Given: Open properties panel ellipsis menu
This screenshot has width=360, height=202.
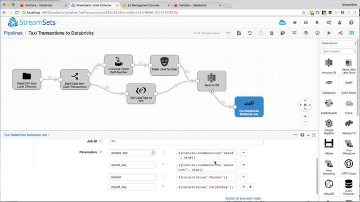Looking at the screenshot, I should 295,135.
